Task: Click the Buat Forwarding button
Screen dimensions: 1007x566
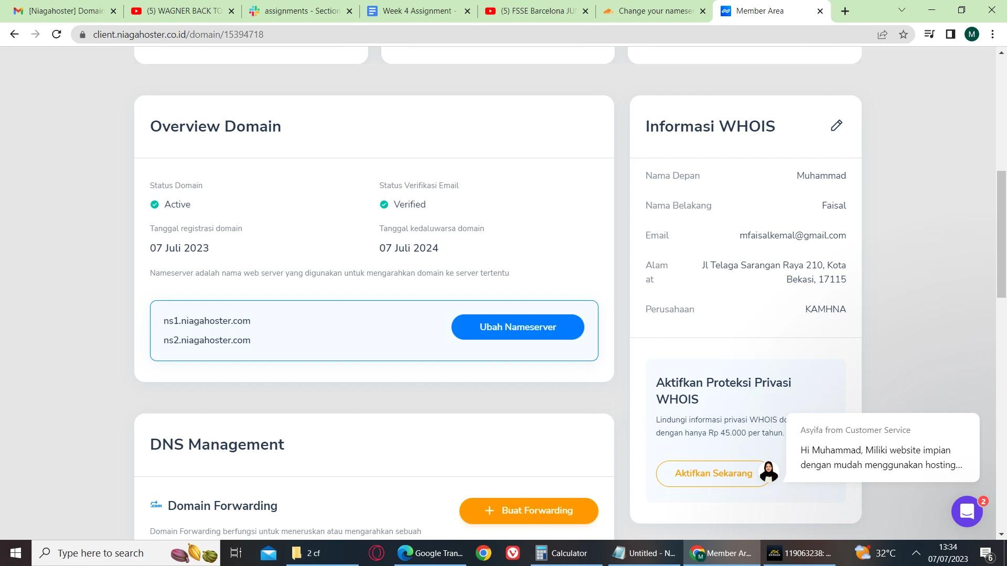Action: [x=528, y=510]
